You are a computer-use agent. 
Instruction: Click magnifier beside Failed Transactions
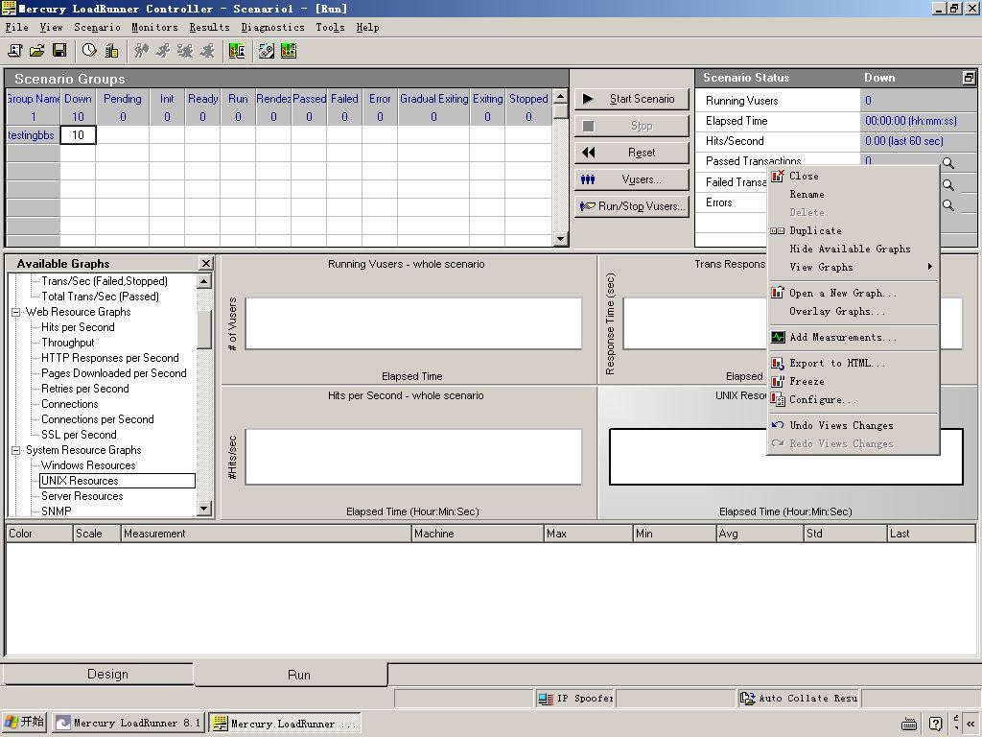pos(948,185)
